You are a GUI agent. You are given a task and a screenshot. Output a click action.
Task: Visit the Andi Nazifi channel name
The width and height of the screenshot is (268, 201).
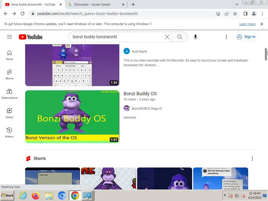click(x=139, y=52)
